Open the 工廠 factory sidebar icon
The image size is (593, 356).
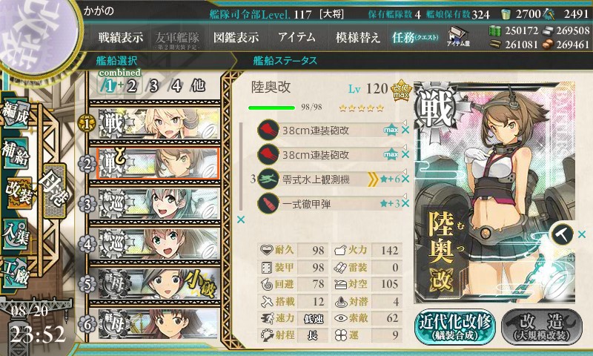[x=16, y=272]
